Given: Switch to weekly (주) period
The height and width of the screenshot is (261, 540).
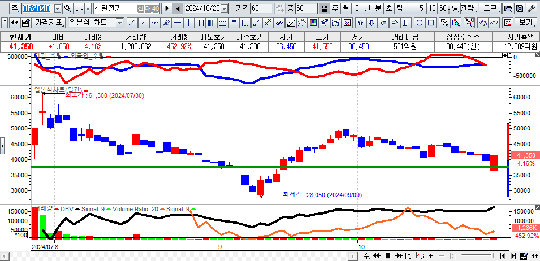Looking at the screenshot, I should click(335, 8).
